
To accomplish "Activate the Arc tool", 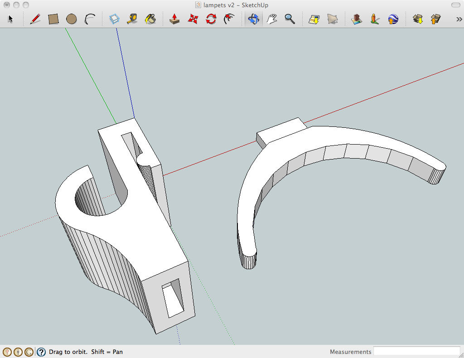I will tap(90, 19).
